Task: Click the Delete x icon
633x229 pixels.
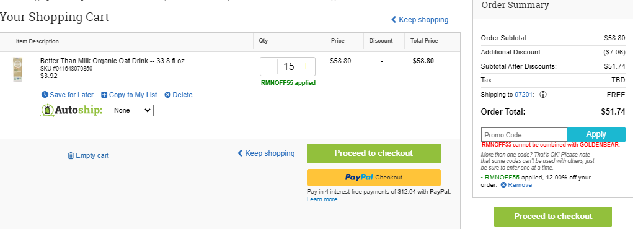Action: [167, 95]
